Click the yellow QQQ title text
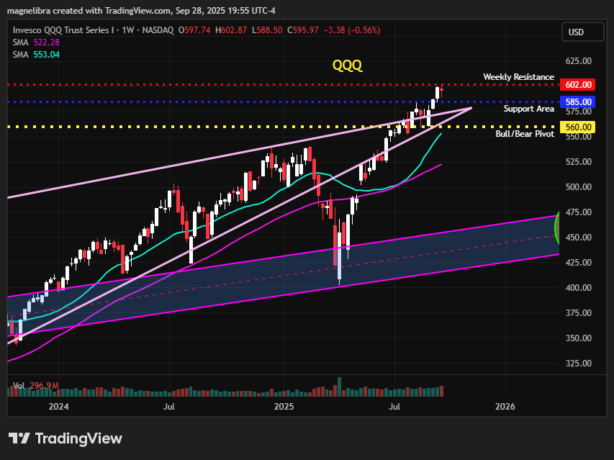Screen dimensions: 614x460 (348, 65)
